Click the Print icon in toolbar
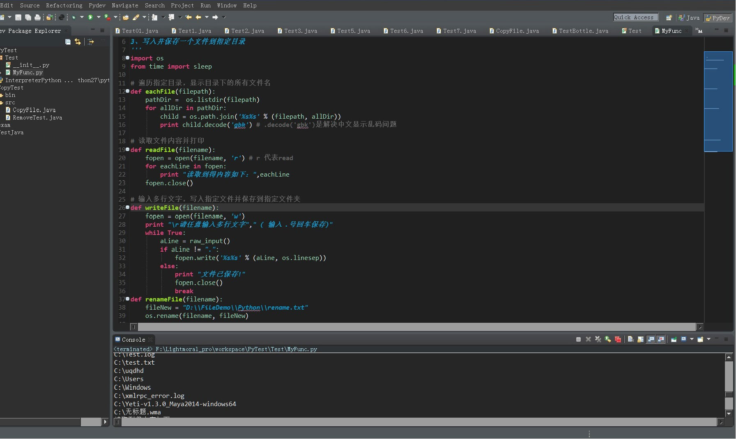The image size is (736, 439). (37, 17)
